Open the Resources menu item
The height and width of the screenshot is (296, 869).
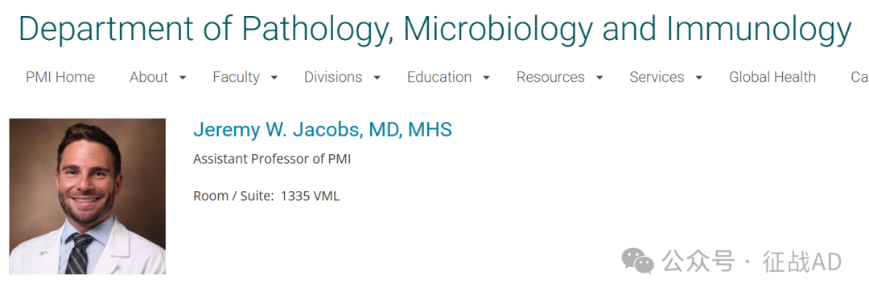pos(550,77)
